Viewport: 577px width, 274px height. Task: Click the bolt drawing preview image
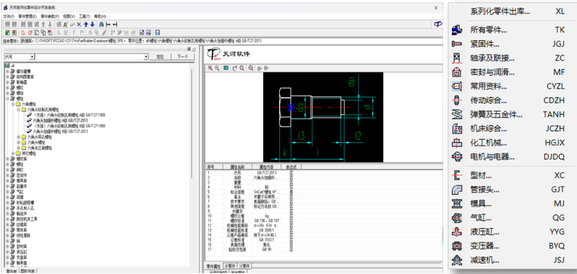pyautogui.click(x=323, y=117)
